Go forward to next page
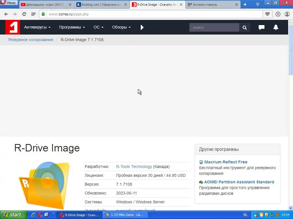Screen dimensions: 293x219 15,14
